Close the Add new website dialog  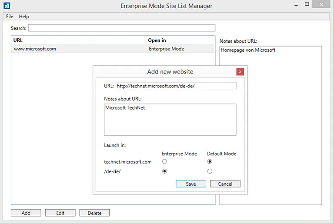(240, 72)
